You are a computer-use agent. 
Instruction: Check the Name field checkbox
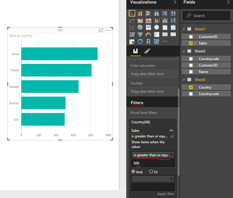click(x=191, y=72)
